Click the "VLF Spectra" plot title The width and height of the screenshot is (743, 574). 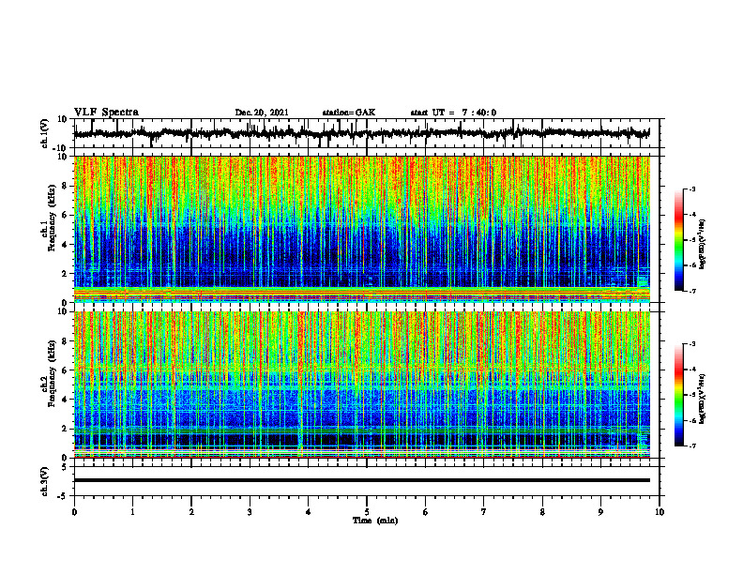pos(106,113)
